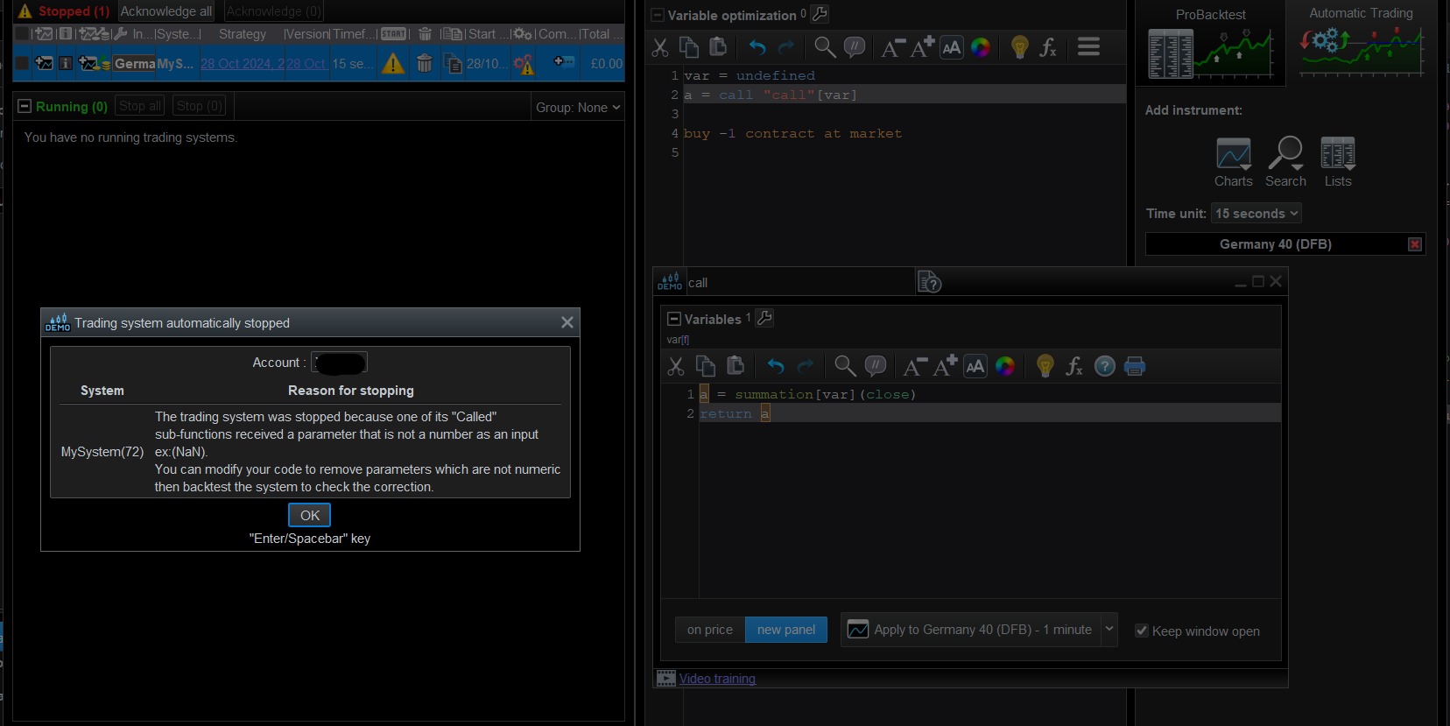This screenshot has width=1450, height=726.
Task: Open the Apply to Germany 40 dropdown arrow
Action: [1109, 629]
